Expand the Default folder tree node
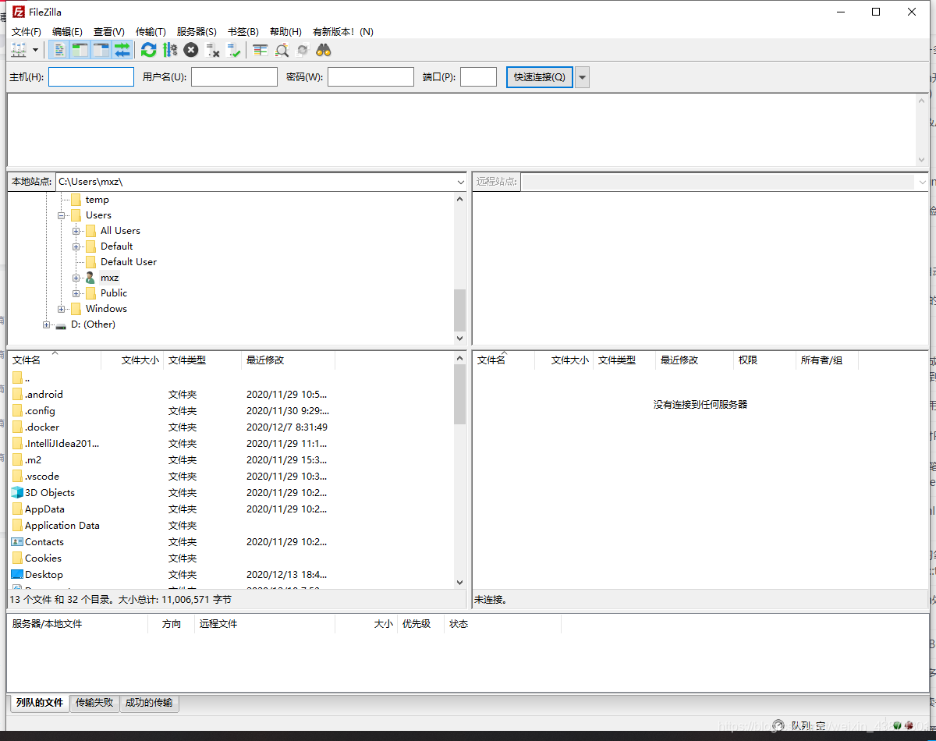 click(x=76, y=246)
